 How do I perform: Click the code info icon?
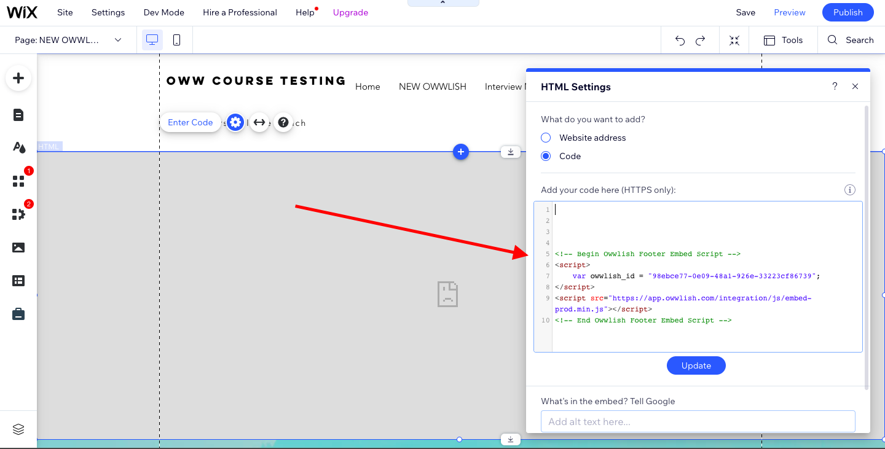coord(850,190)
